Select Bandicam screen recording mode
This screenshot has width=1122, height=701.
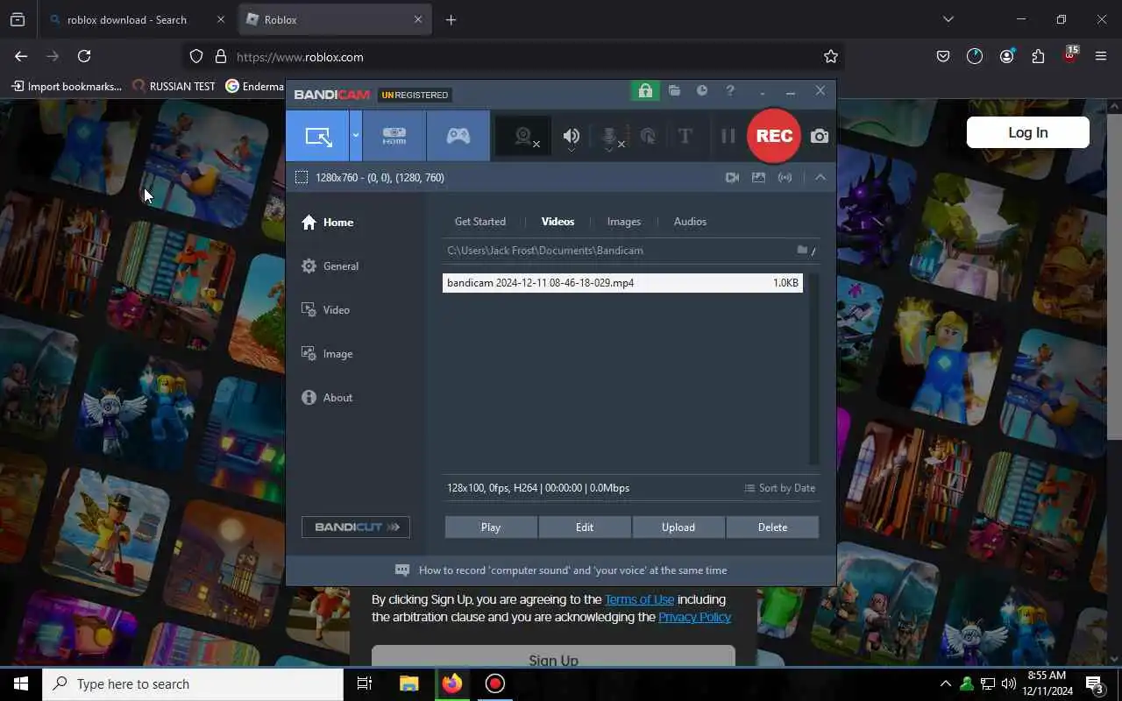click(317, 136)
